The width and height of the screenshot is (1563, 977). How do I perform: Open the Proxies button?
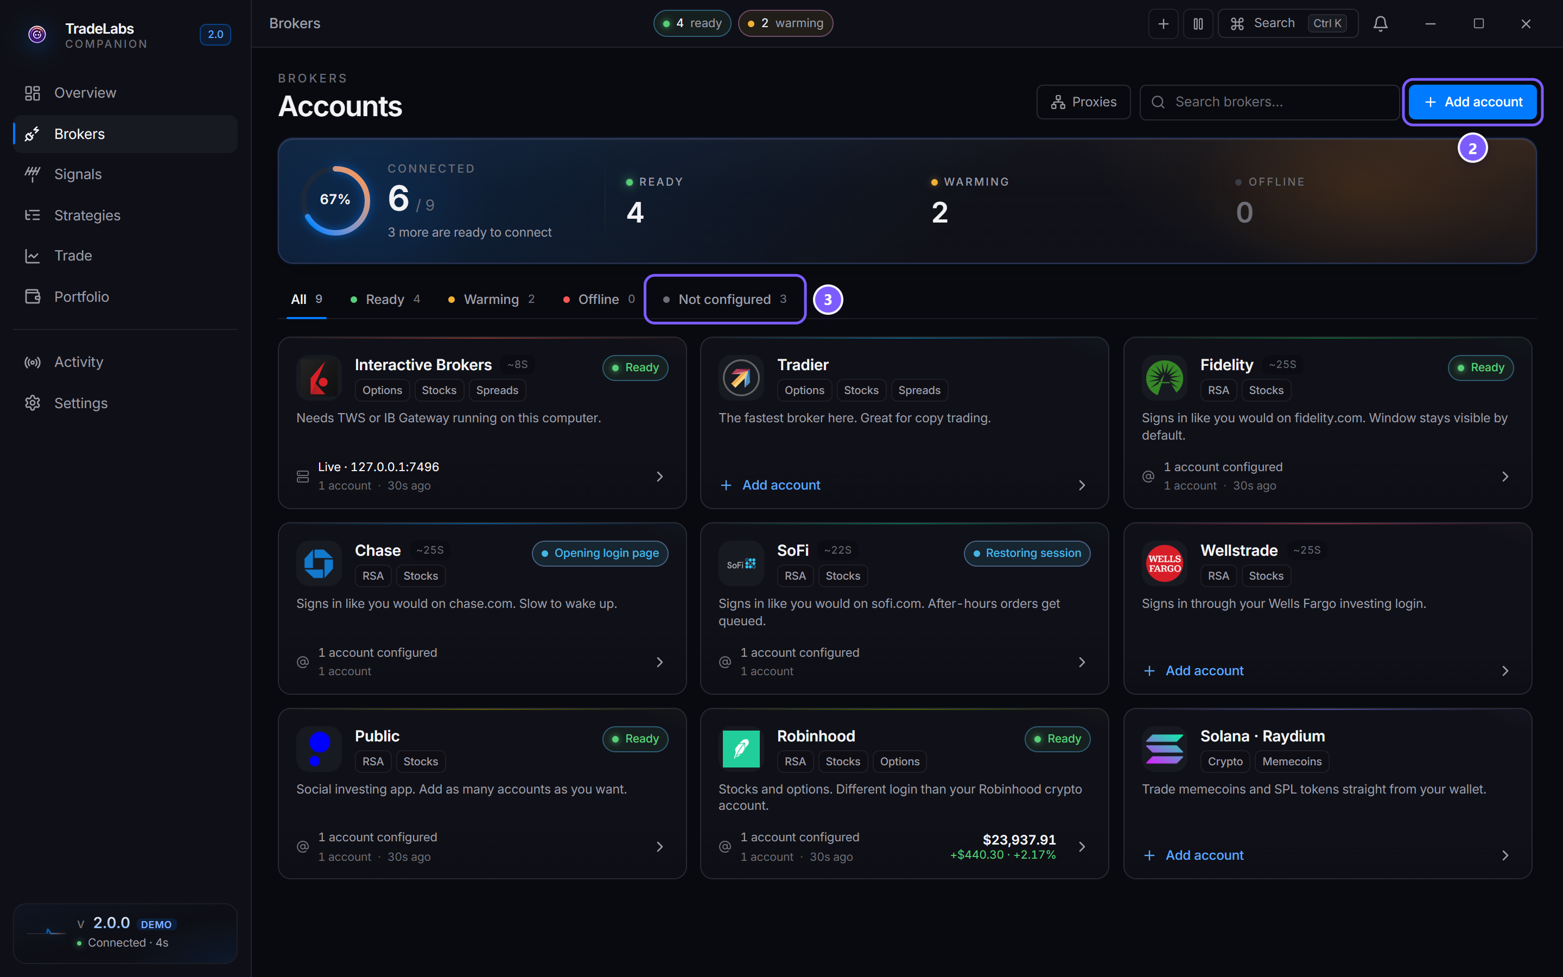coord(1083,102)
